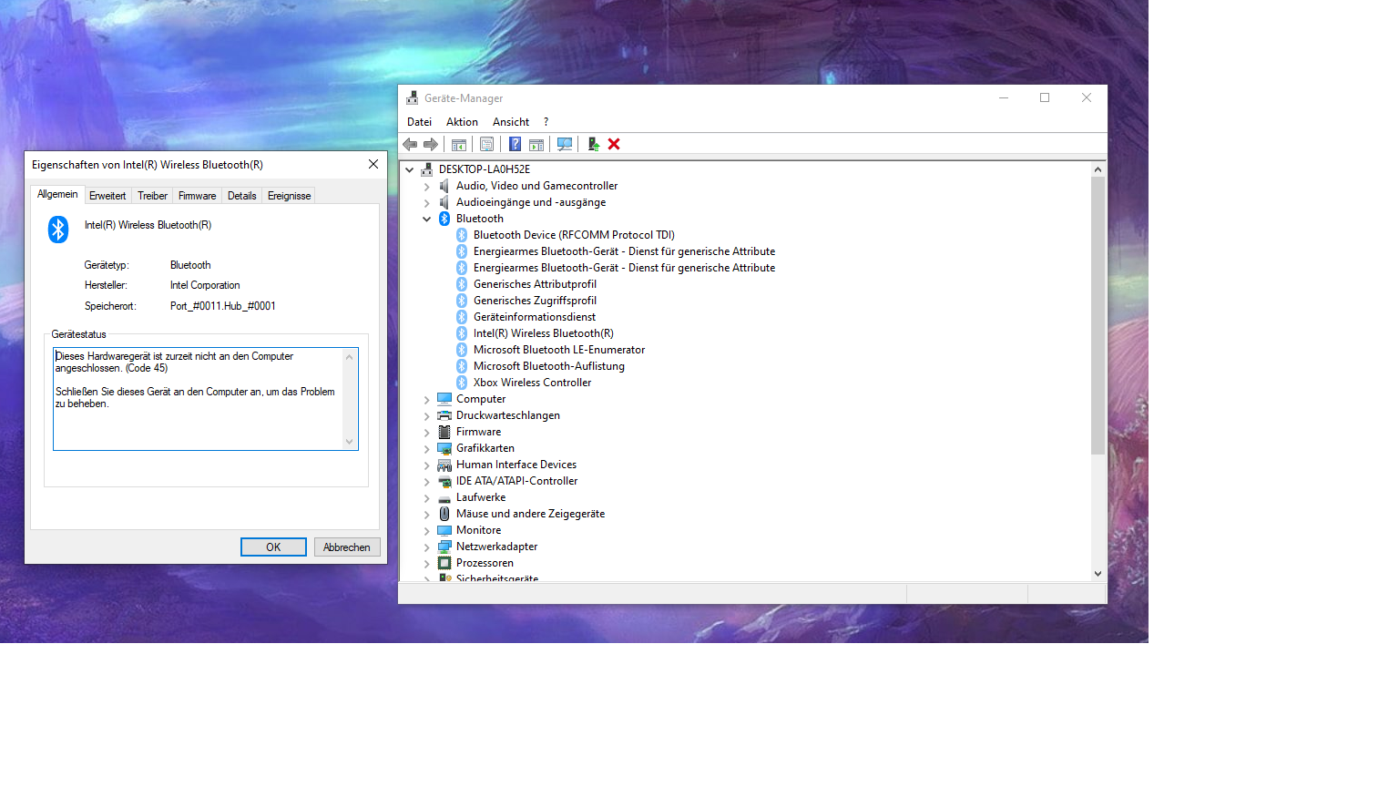This screenshot has height=787, width=1399.
Task: Collapse the DESKTOP-LA0H52E root node
Action: click(x=410, y=169)
